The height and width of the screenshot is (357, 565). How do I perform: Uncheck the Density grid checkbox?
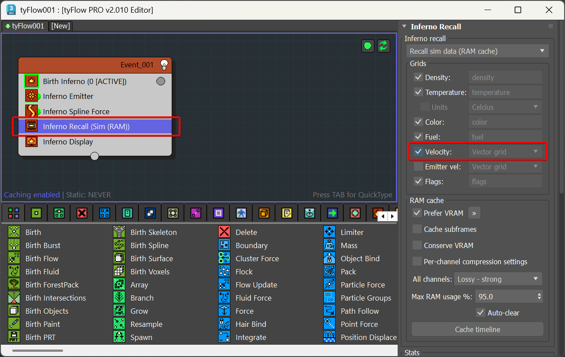[x=418, y=77]
